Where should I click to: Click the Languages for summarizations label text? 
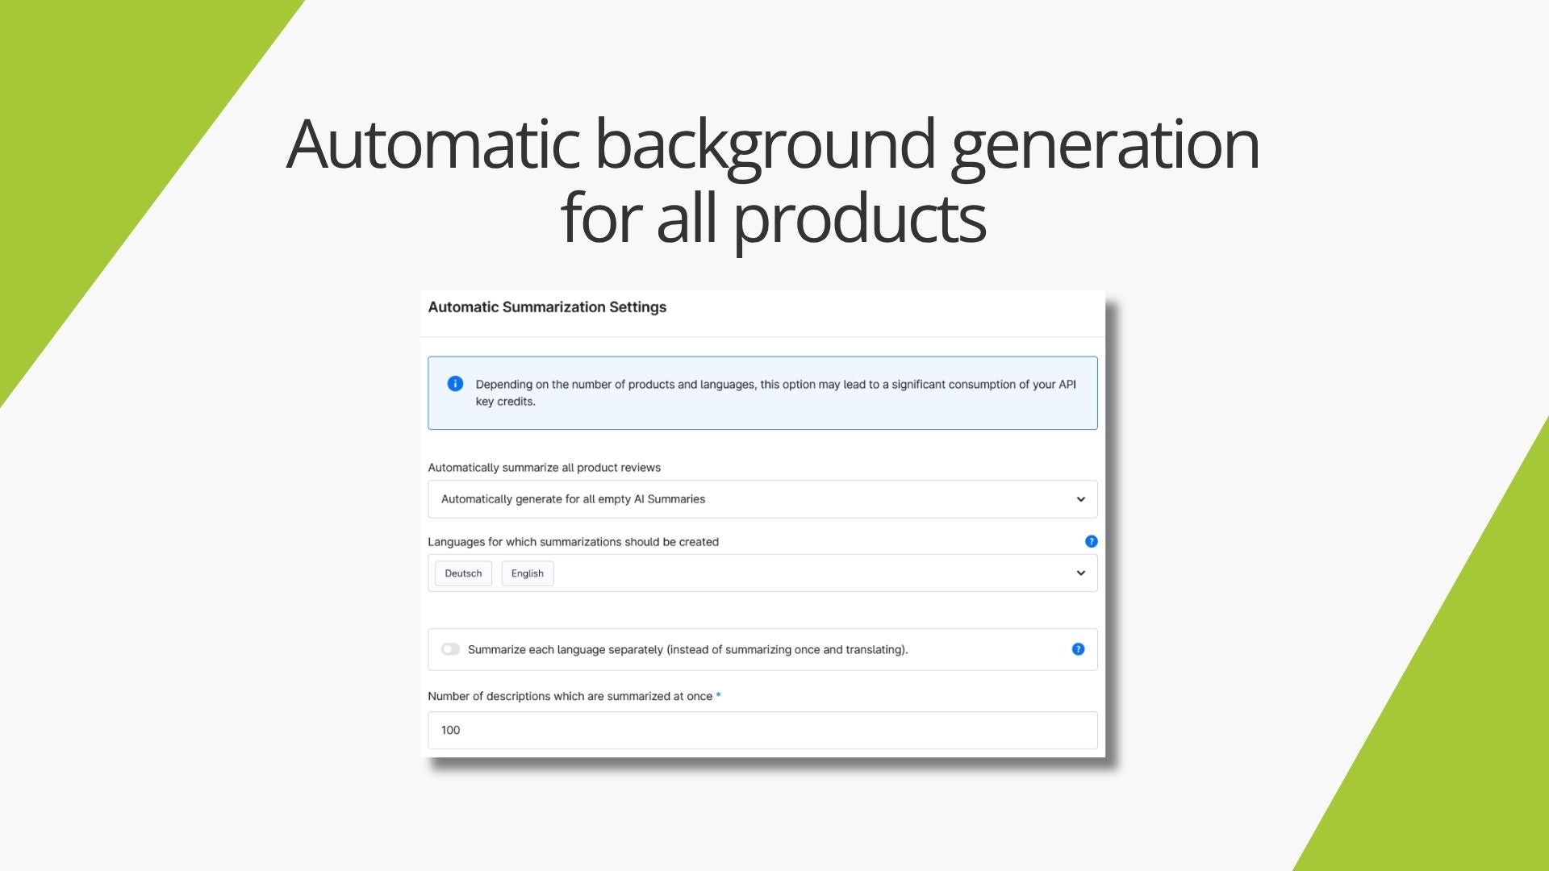(x=573, y=542)
